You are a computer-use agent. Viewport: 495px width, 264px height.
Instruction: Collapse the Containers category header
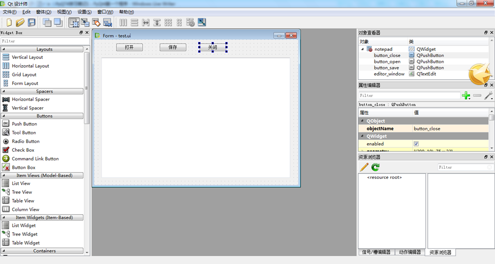[43, 251]
